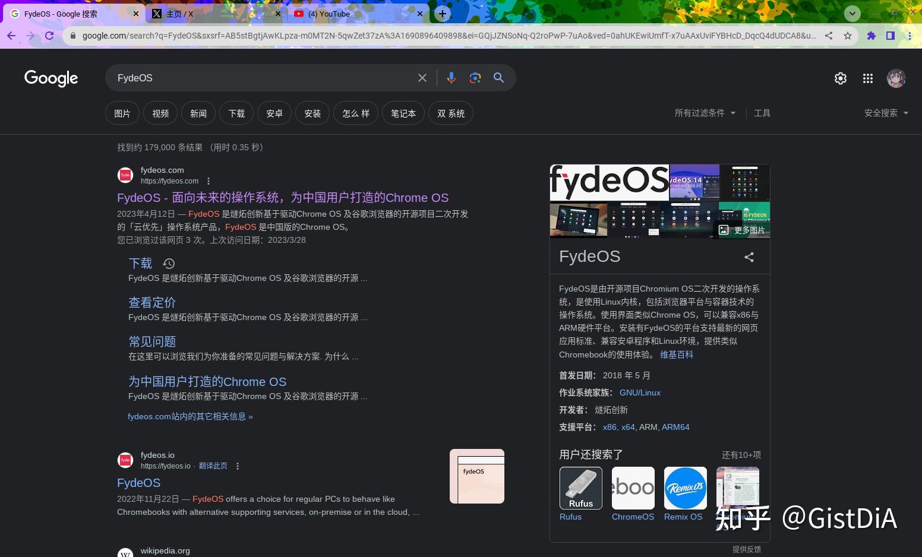
Task: Select the 图片 search filter
Action: pyautogui.click(x=122, y=113)
